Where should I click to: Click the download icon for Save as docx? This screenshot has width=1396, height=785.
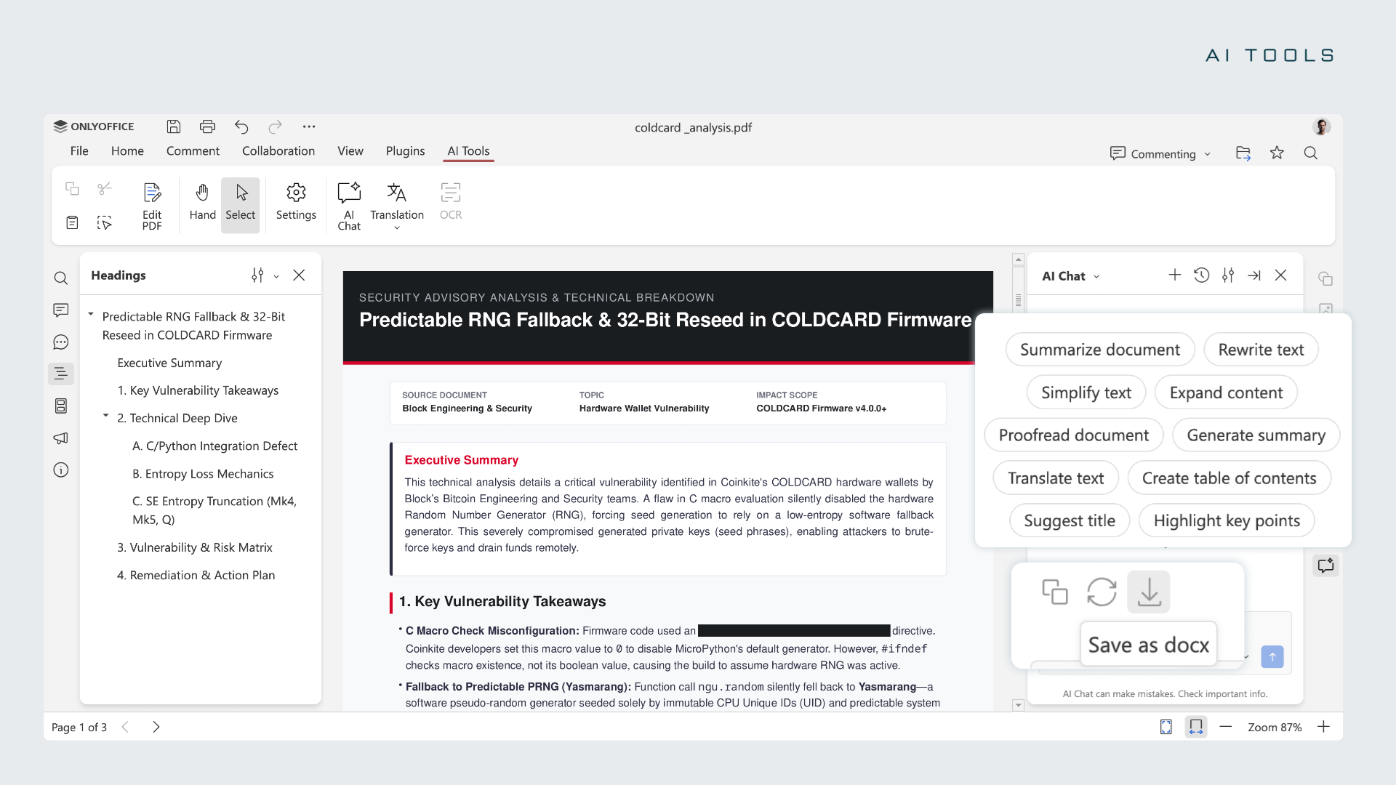(x=1149, y=592)
